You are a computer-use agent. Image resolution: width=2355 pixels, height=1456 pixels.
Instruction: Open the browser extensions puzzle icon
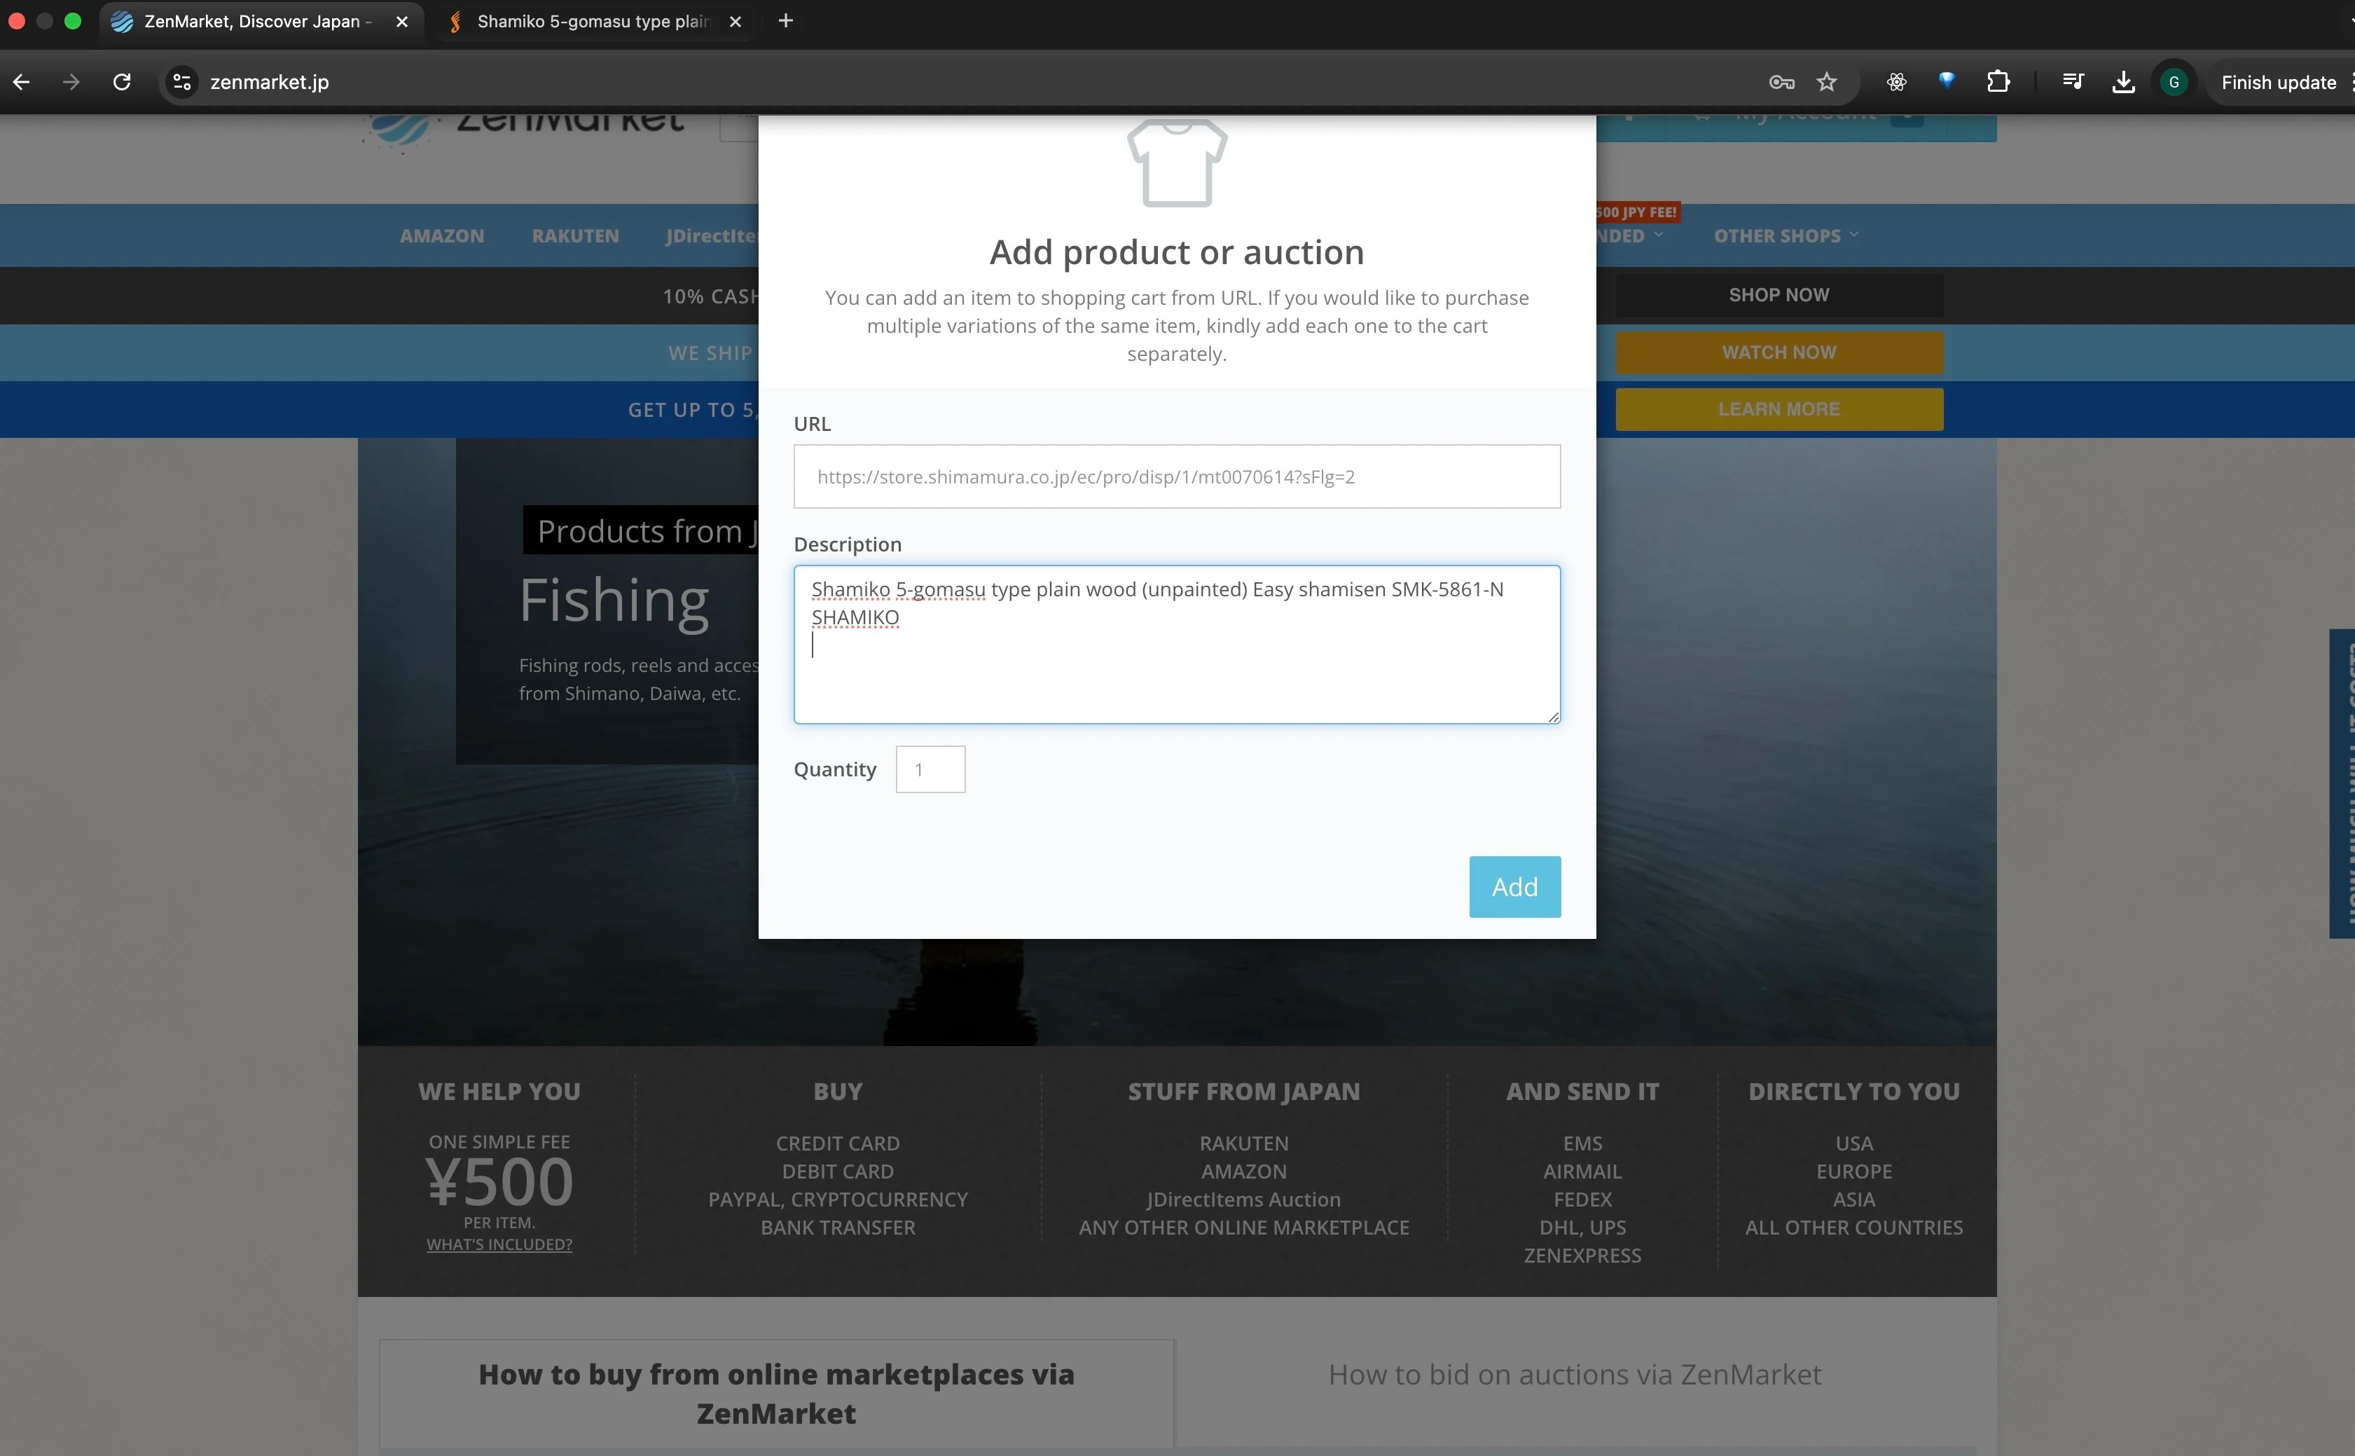[1998, 82]
